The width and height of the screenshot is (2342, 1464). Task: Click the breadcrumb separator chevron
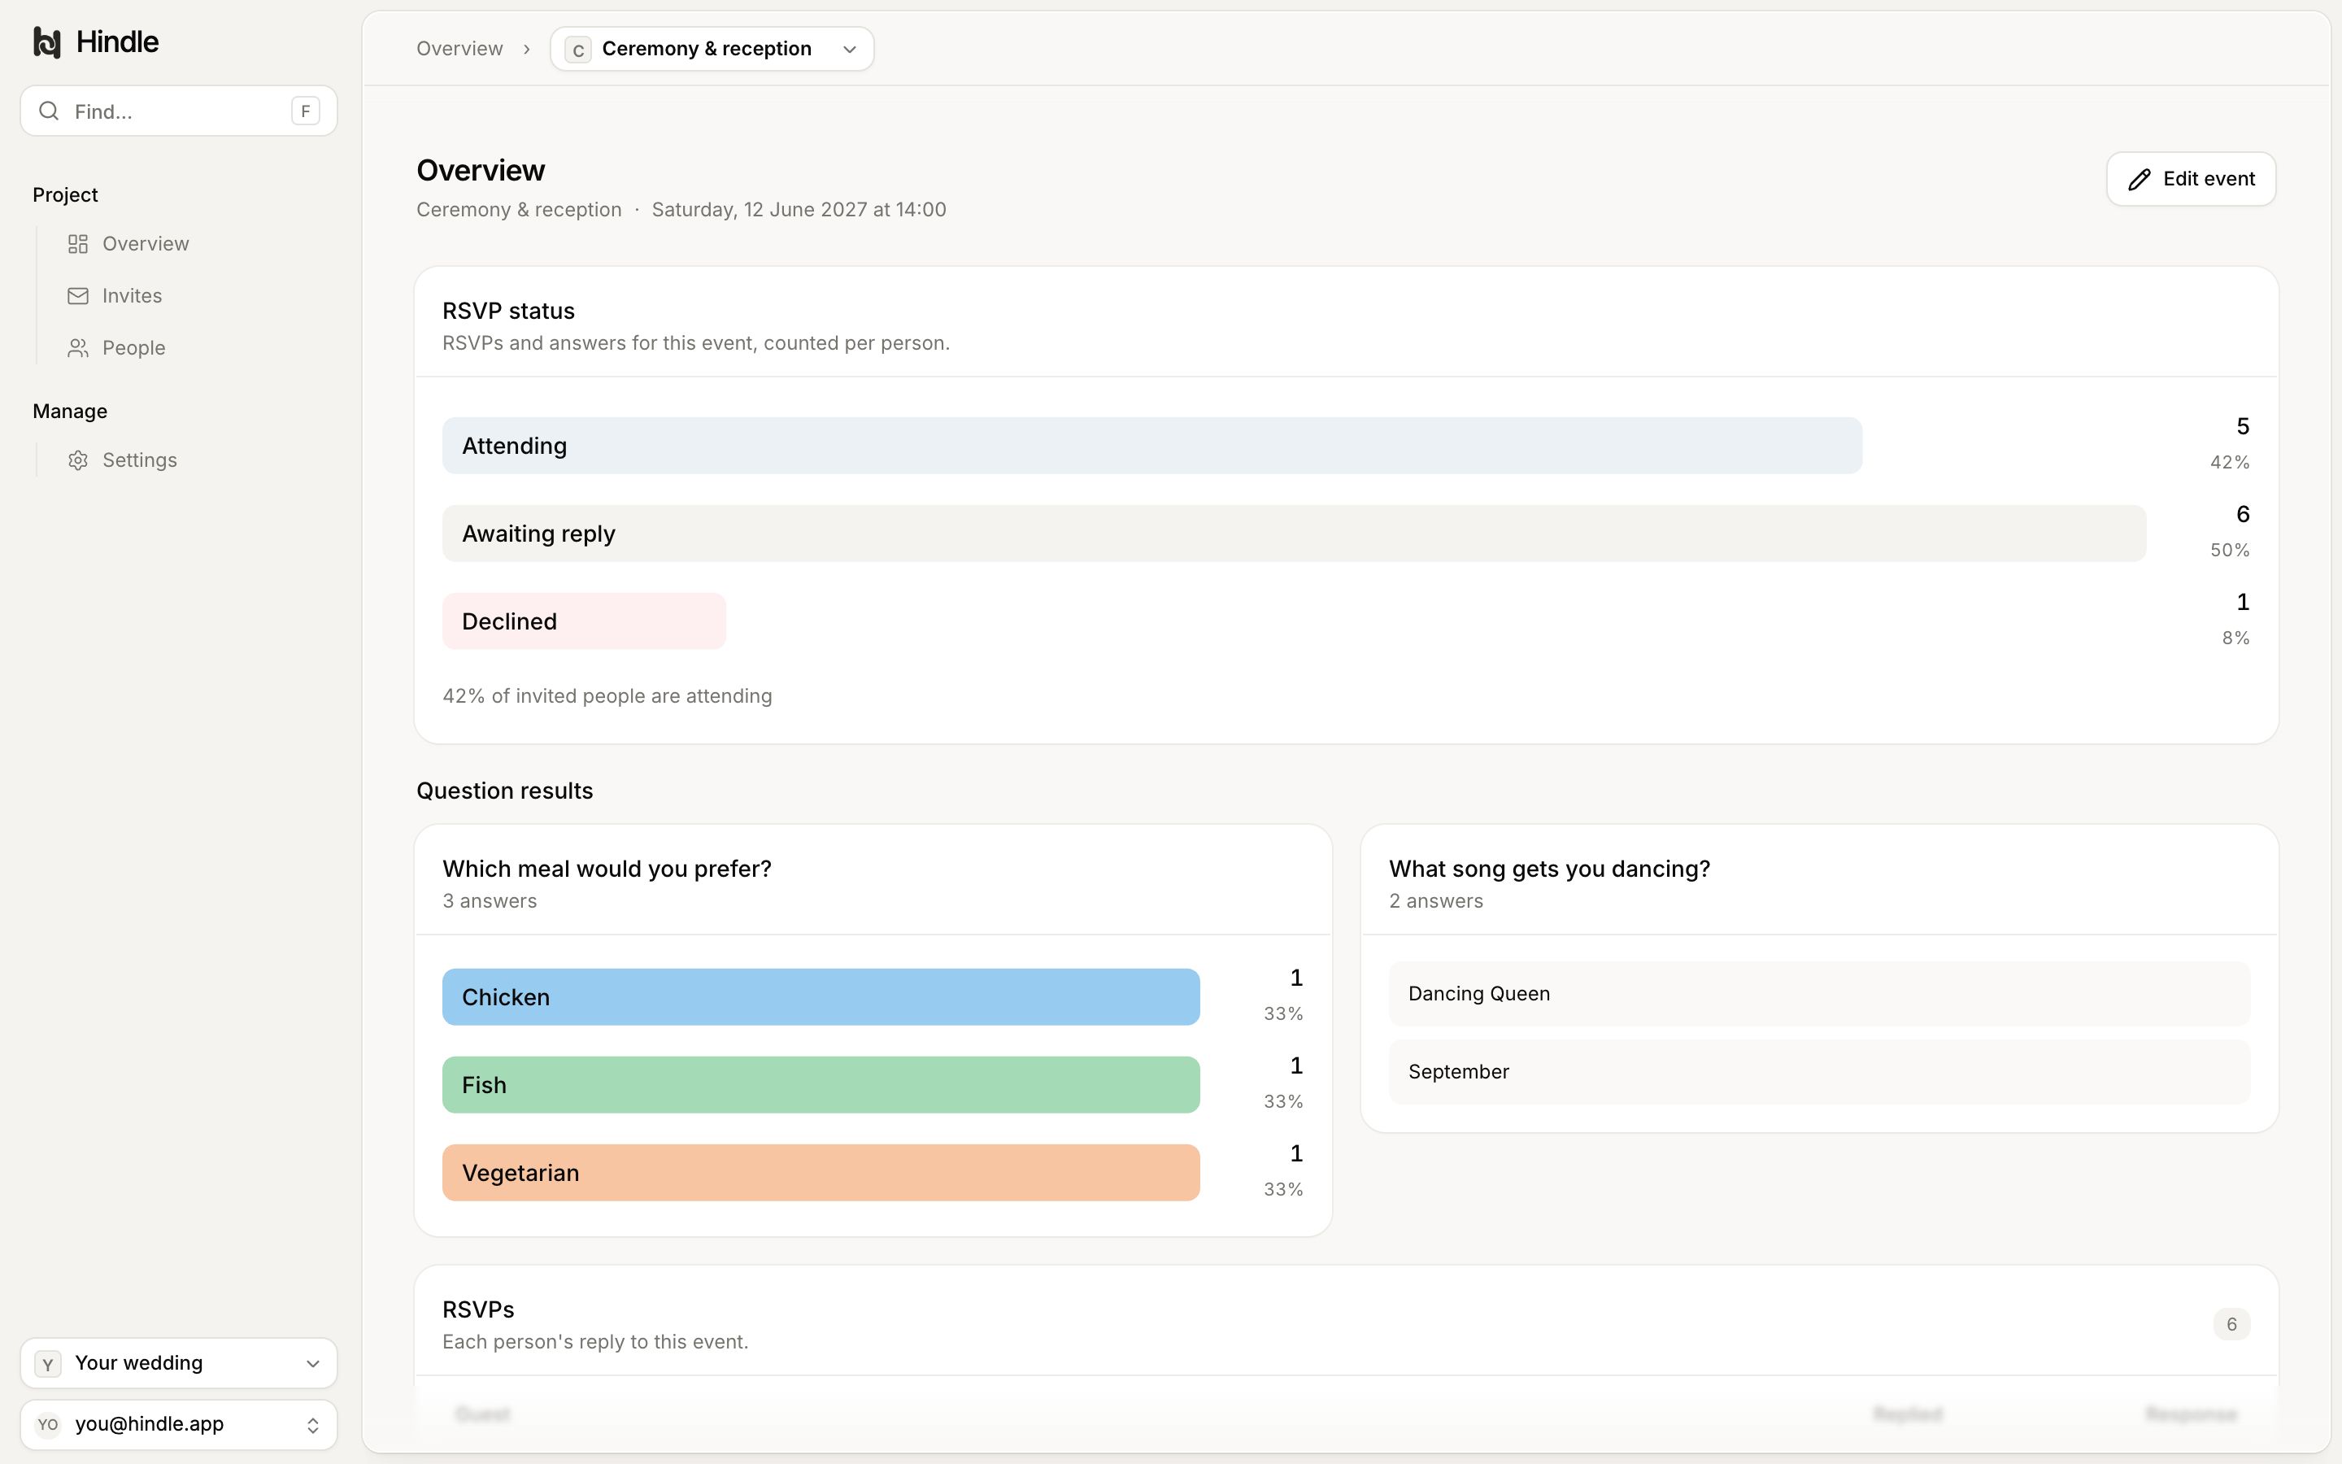pos(526,50)
